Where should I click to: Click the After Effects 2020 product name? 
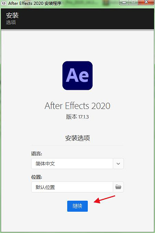78,106
